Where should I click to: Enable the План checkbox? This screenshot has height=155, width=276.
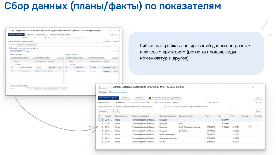tap(112, 41)
